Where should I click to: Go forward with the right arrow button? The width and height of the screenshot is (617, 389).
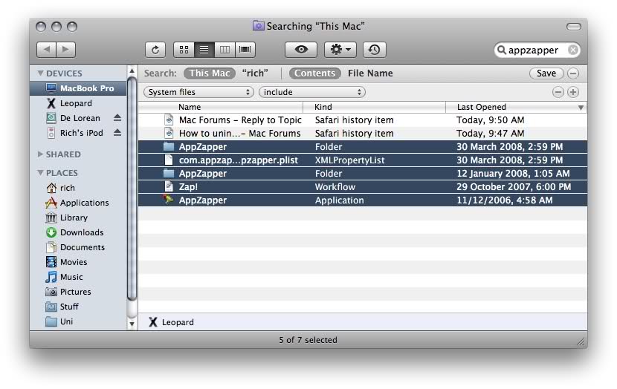point(65,50)
